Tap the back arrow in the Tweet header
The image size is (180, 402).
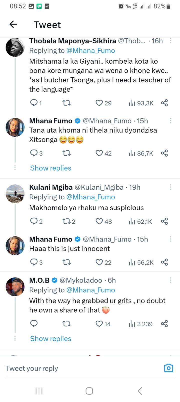pyautogui.click(x=13, y=24)
